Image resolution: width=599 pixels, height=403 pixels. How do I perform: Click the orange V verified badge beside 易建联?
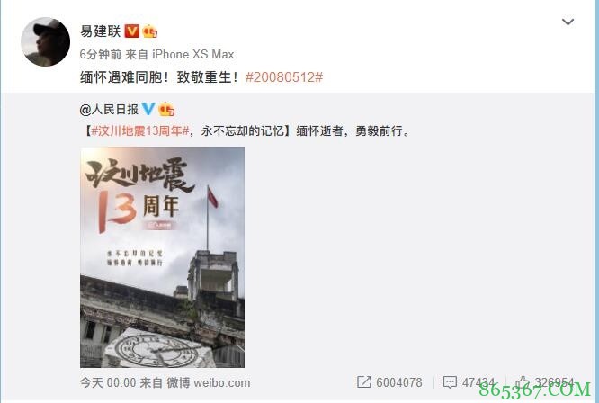pos(132,31)
